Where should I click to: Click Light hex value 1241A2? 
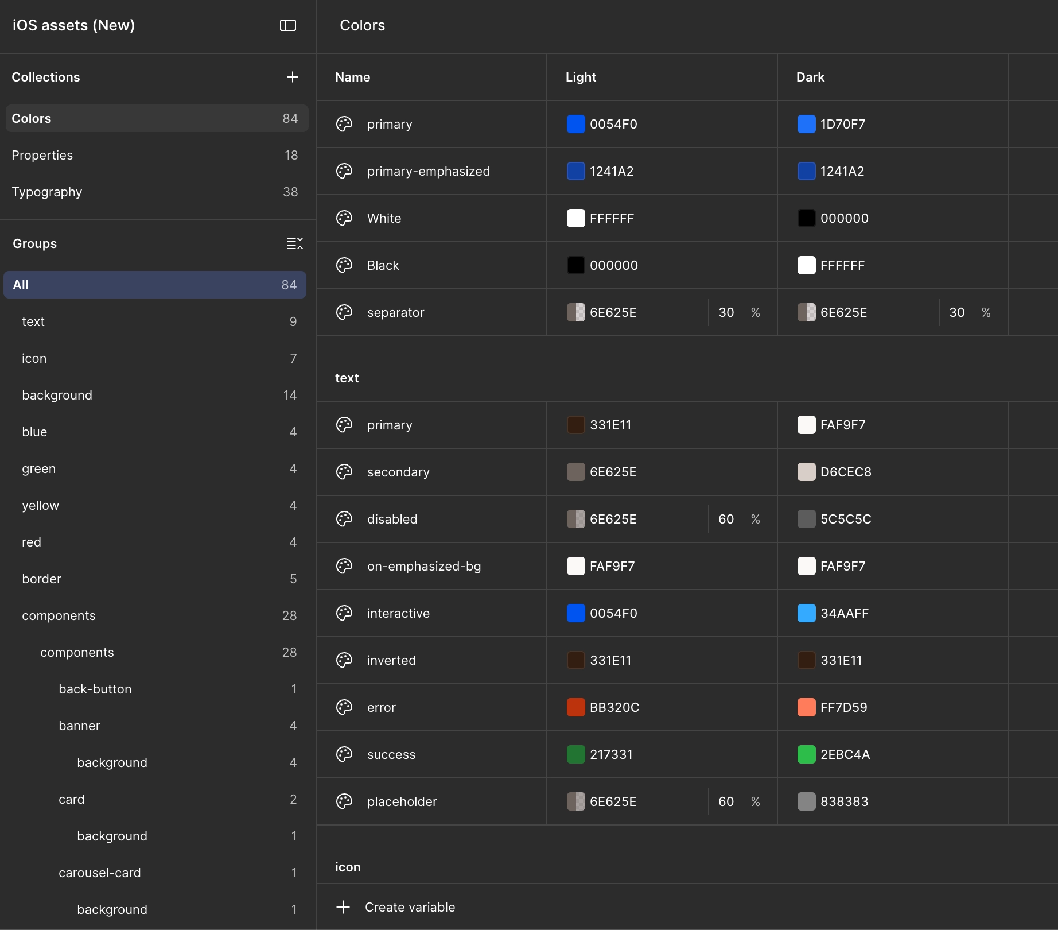(x=612, y=171)
